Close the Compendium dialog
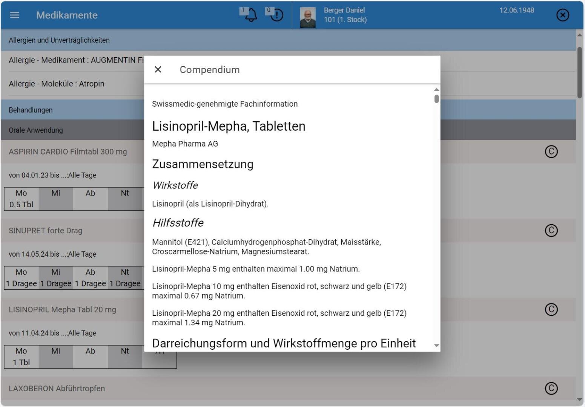This screenshot has height=407, width=585. tap(158, 69)
